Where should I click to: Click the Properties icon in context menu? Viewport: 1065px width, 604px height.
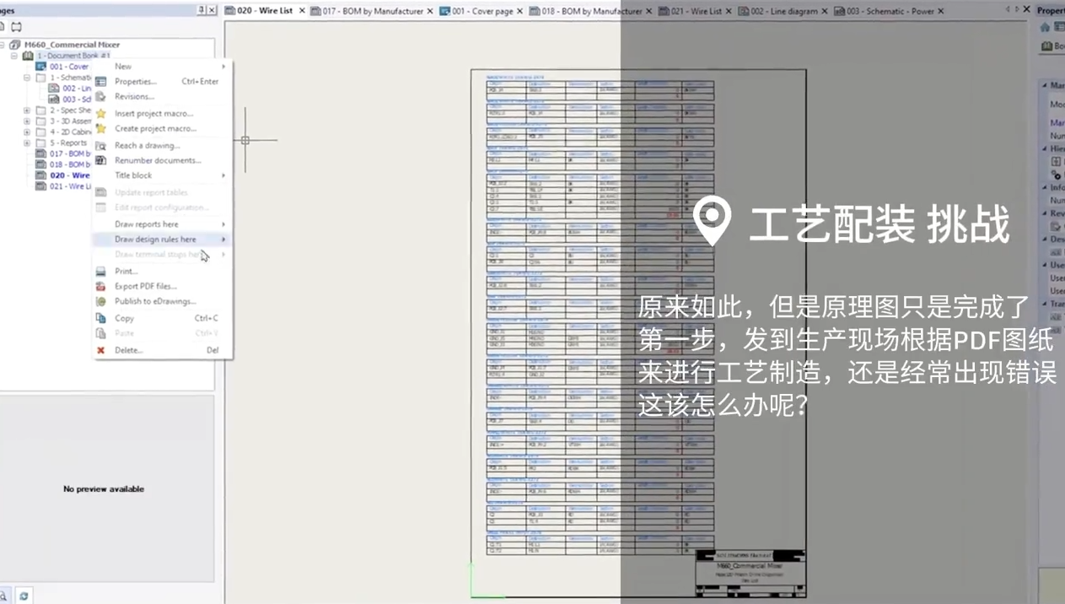(x=100, y=82)
